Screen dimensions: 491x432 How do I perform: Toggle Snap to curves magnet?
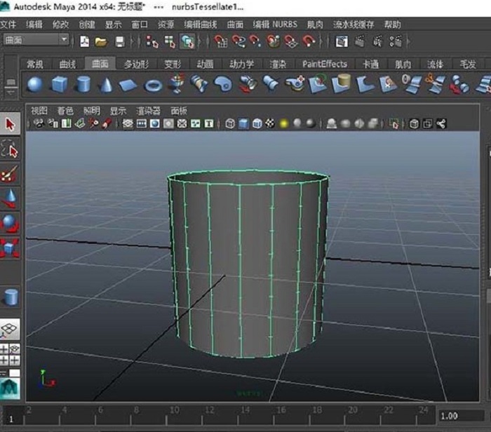click(x=238, y=41)
